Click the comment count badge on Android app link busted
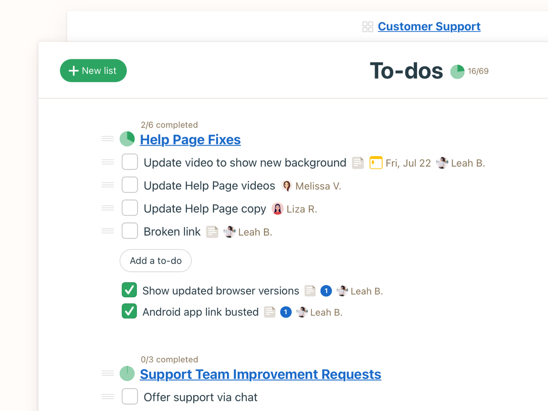548x411 pixels. pos(286,312)
